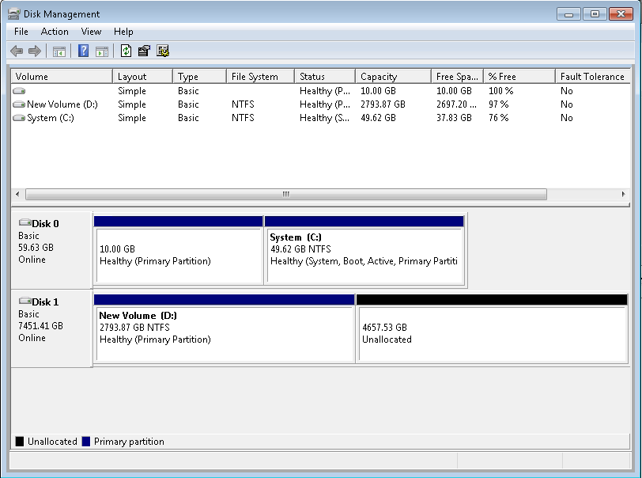
Task: Click the volume list scrollbar left arrow
Action: (17, 195)
